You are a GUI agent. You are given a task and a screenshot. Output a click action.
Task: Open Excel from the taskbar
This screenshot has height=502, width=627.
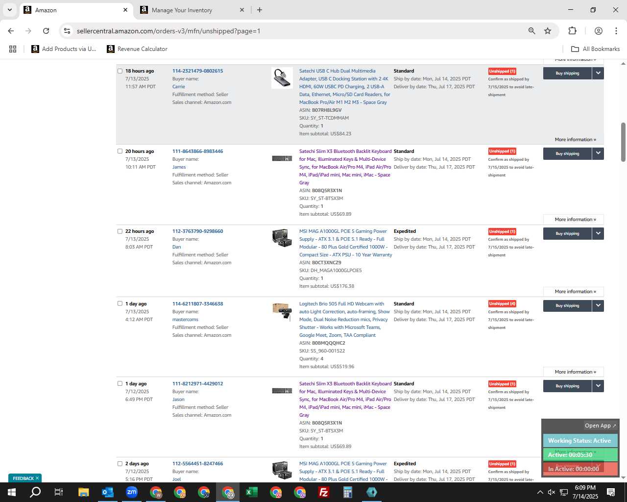click(x=251, y=492)
